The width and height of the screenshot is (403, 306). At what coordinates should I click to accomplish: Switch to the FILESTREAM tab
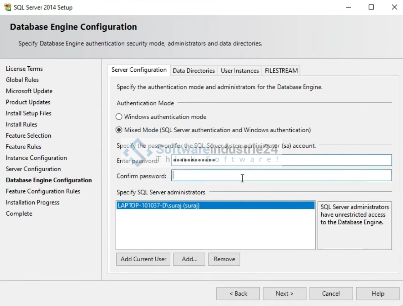(281, 71)
